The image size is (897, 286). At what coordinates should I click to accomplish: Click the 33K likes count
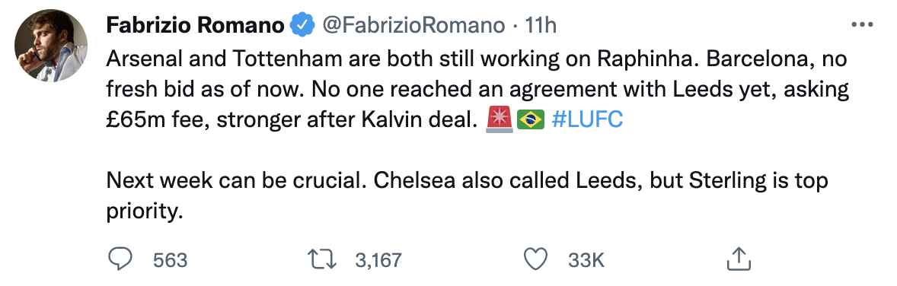(586, 260)
